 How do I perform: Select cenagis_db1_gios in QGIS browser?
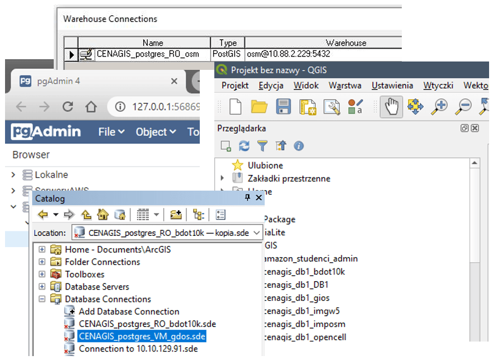297,298
